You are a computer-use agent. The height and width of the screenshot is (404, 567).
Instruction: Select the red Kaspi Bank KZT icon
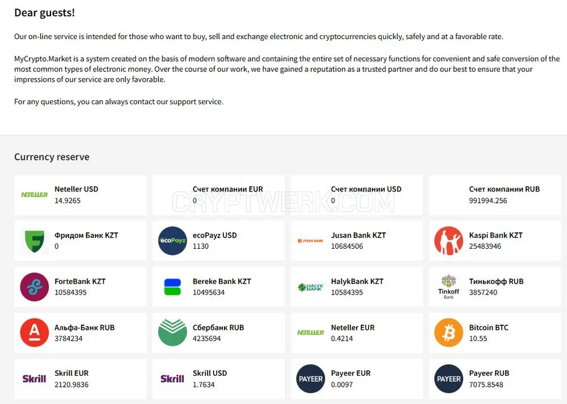[x=448, y=241]
